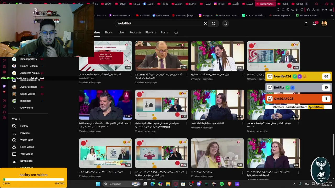Open Opera sidebar settings gear
335x188 pixels.
(4, 118)
